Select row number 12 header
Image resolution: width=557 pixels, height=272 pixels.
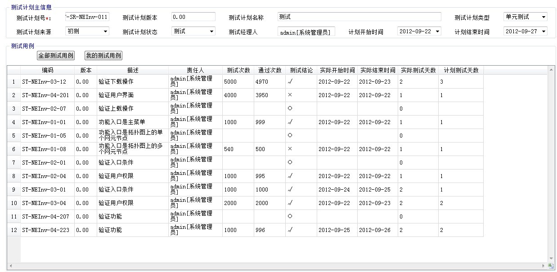pos(13,230)
